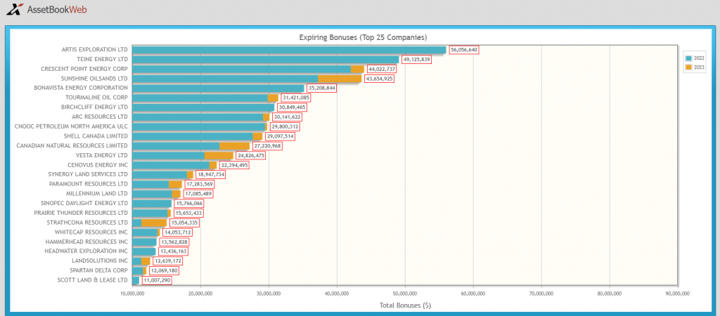Toggle the 2023 series legend label

[x=699, y=67]
